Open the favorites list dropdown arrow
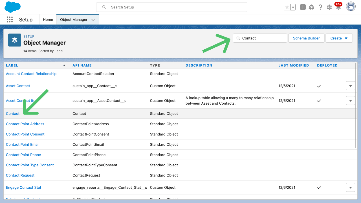Screen dimensions: 361x203 (x=293, y=7)
